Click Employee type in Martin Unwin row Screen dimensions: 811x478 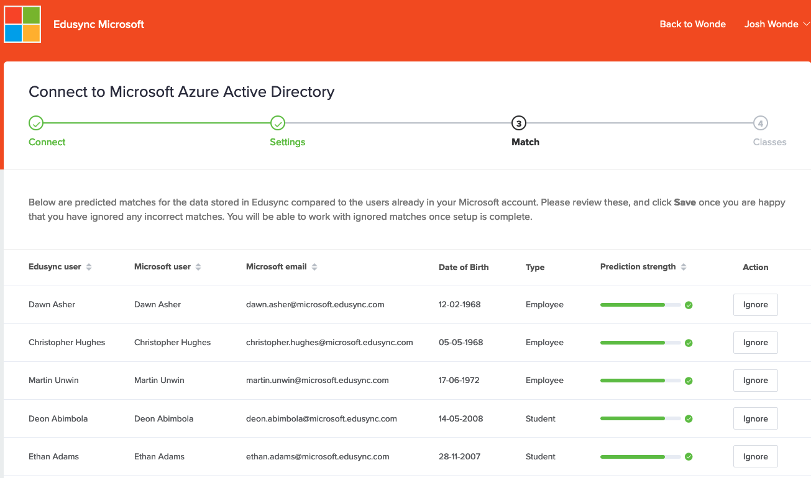pyautogui.click(x=544, y=381)
